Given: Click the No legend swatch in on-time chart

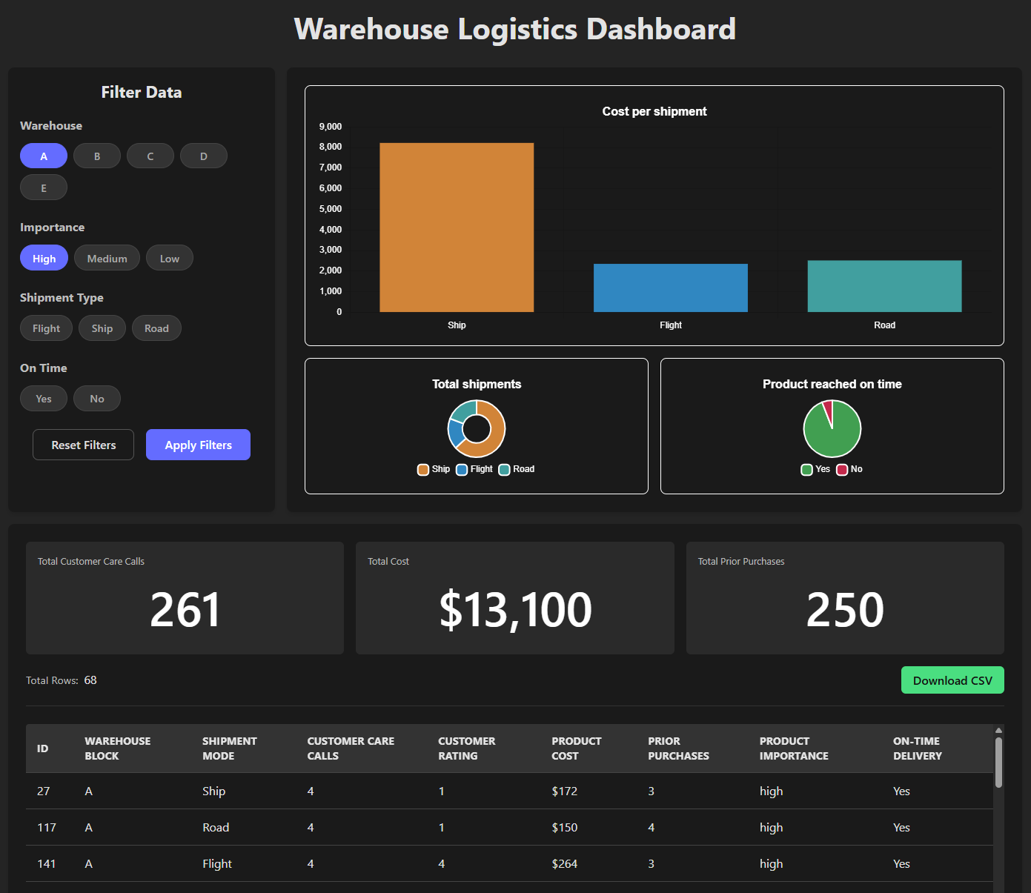Looking at the screenshot, I should click(x=842, y=470).
